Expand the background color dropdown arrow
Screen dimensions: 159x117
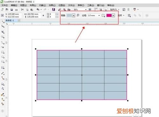(x=74, y=15)
